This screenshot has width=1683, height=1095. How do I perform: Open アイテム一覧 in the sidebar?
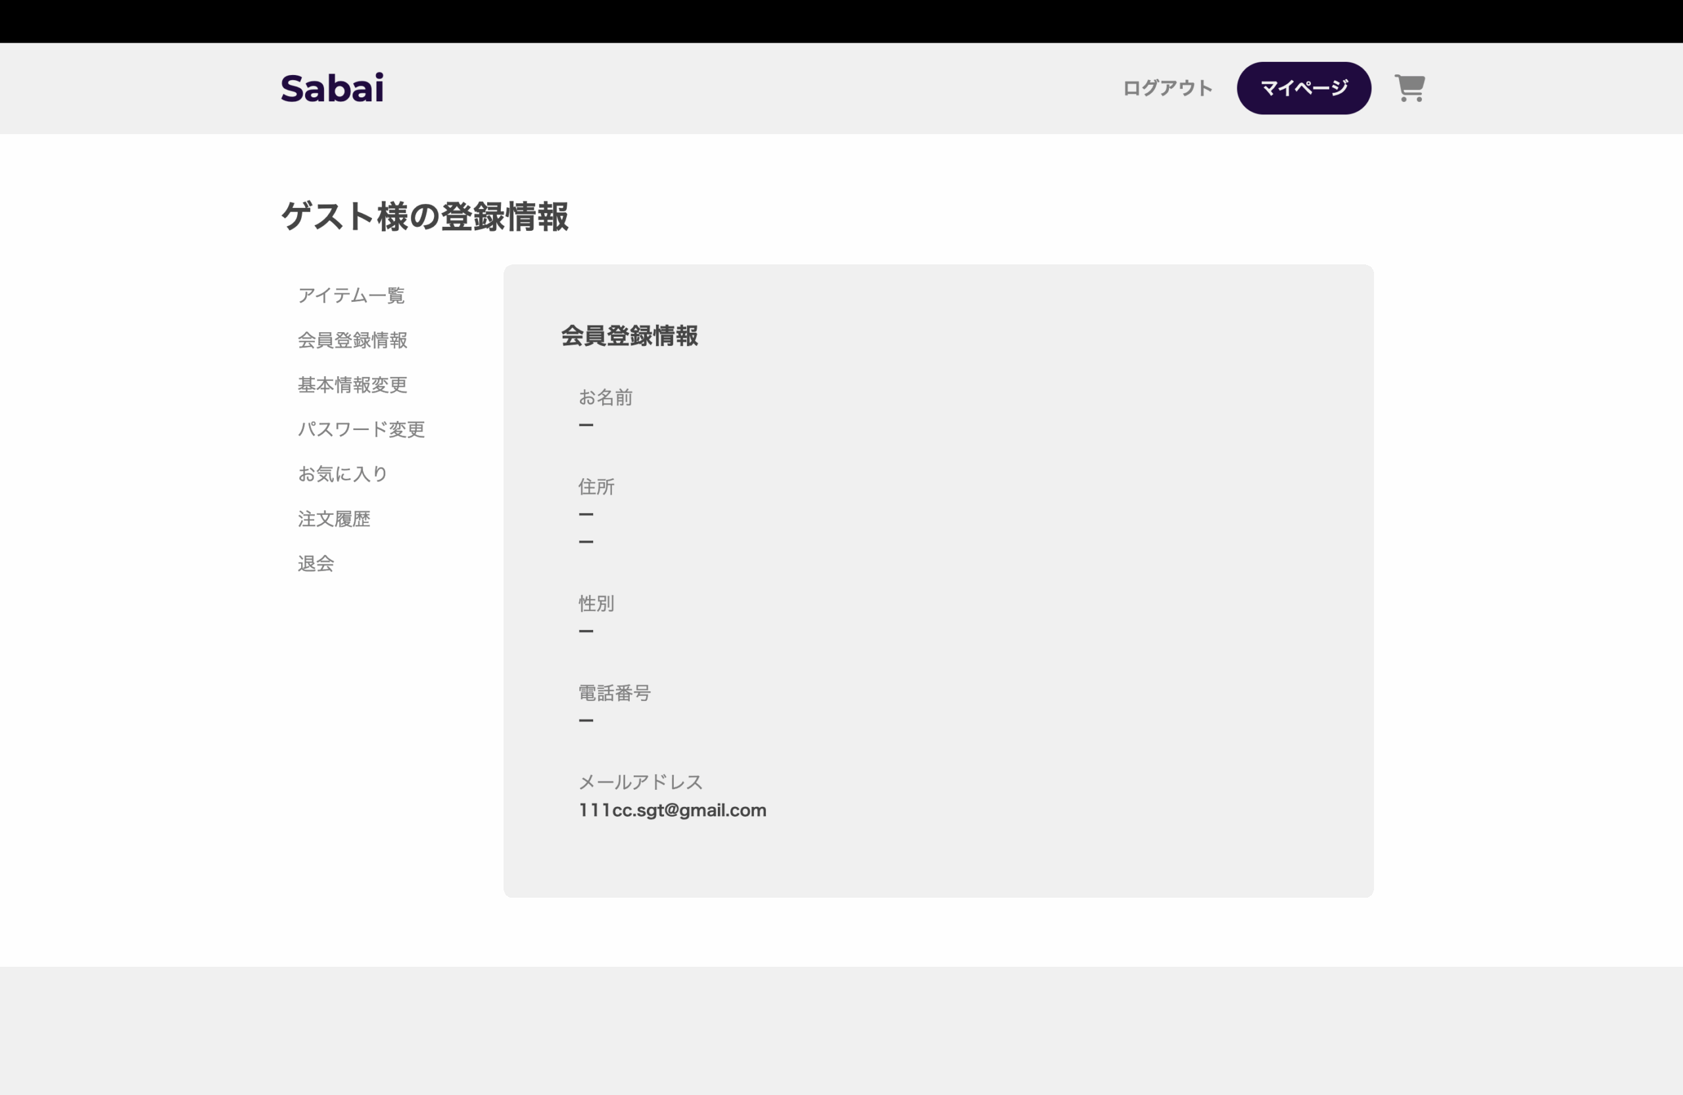[351, 296]
